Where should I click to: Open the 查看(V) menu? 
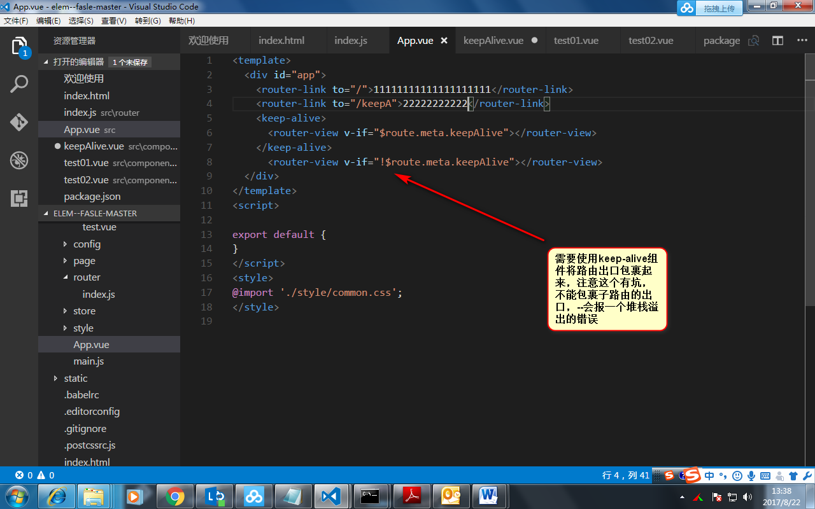(x=114, y=21)
